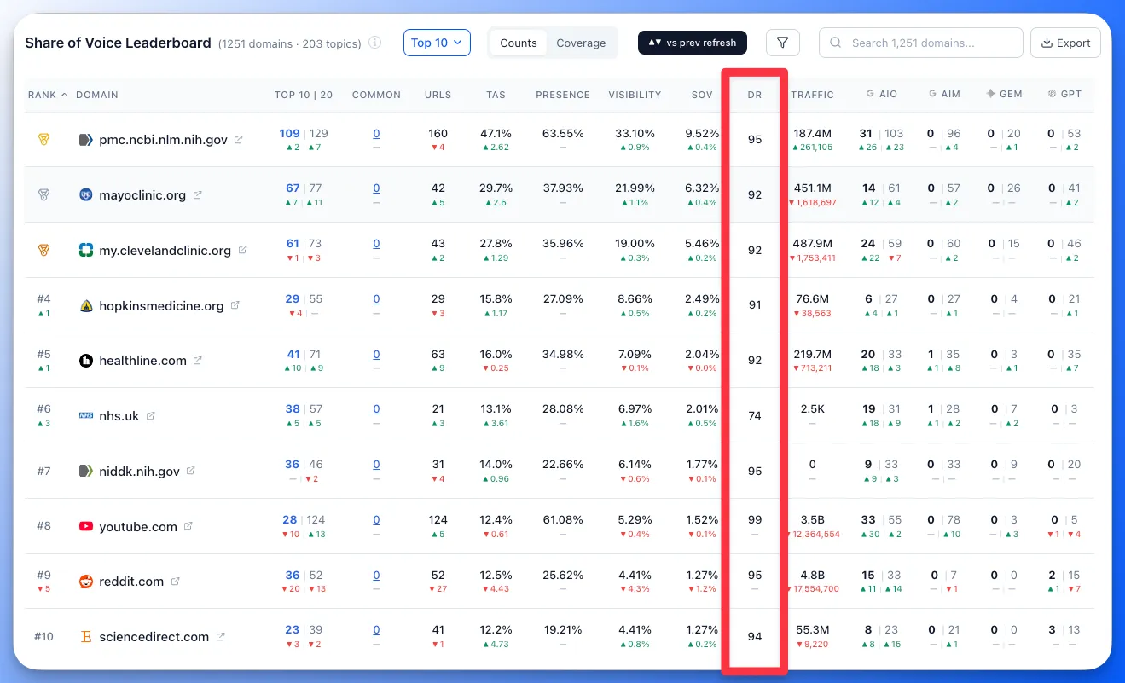Open common count link for pmc.ncbi.nlm.nih.gov
The image size is (1125, 683).
376,133
